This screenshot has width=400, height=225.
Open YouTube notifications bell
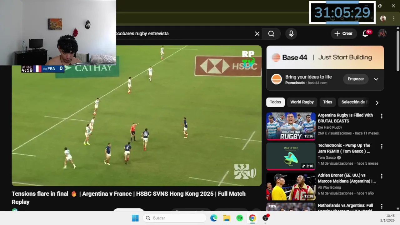pos(365,34)
